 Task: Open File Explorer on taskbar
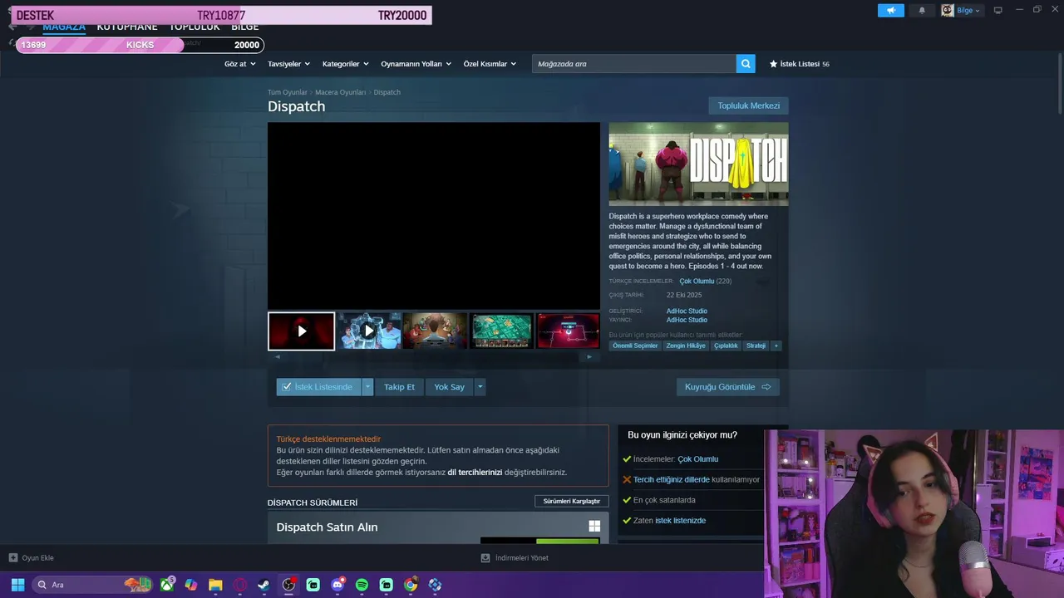pos(215,585)
